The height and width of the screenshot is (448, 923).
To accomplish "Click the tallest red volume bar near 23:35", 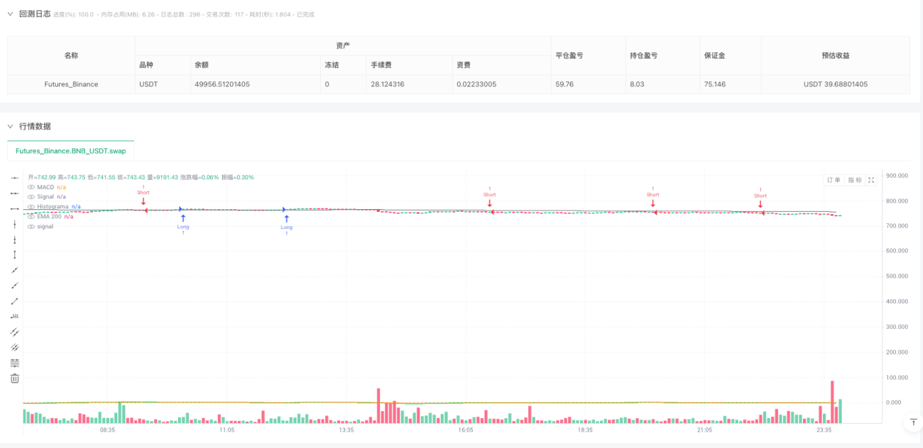I will pyautogui.click(x=832, y=402).
